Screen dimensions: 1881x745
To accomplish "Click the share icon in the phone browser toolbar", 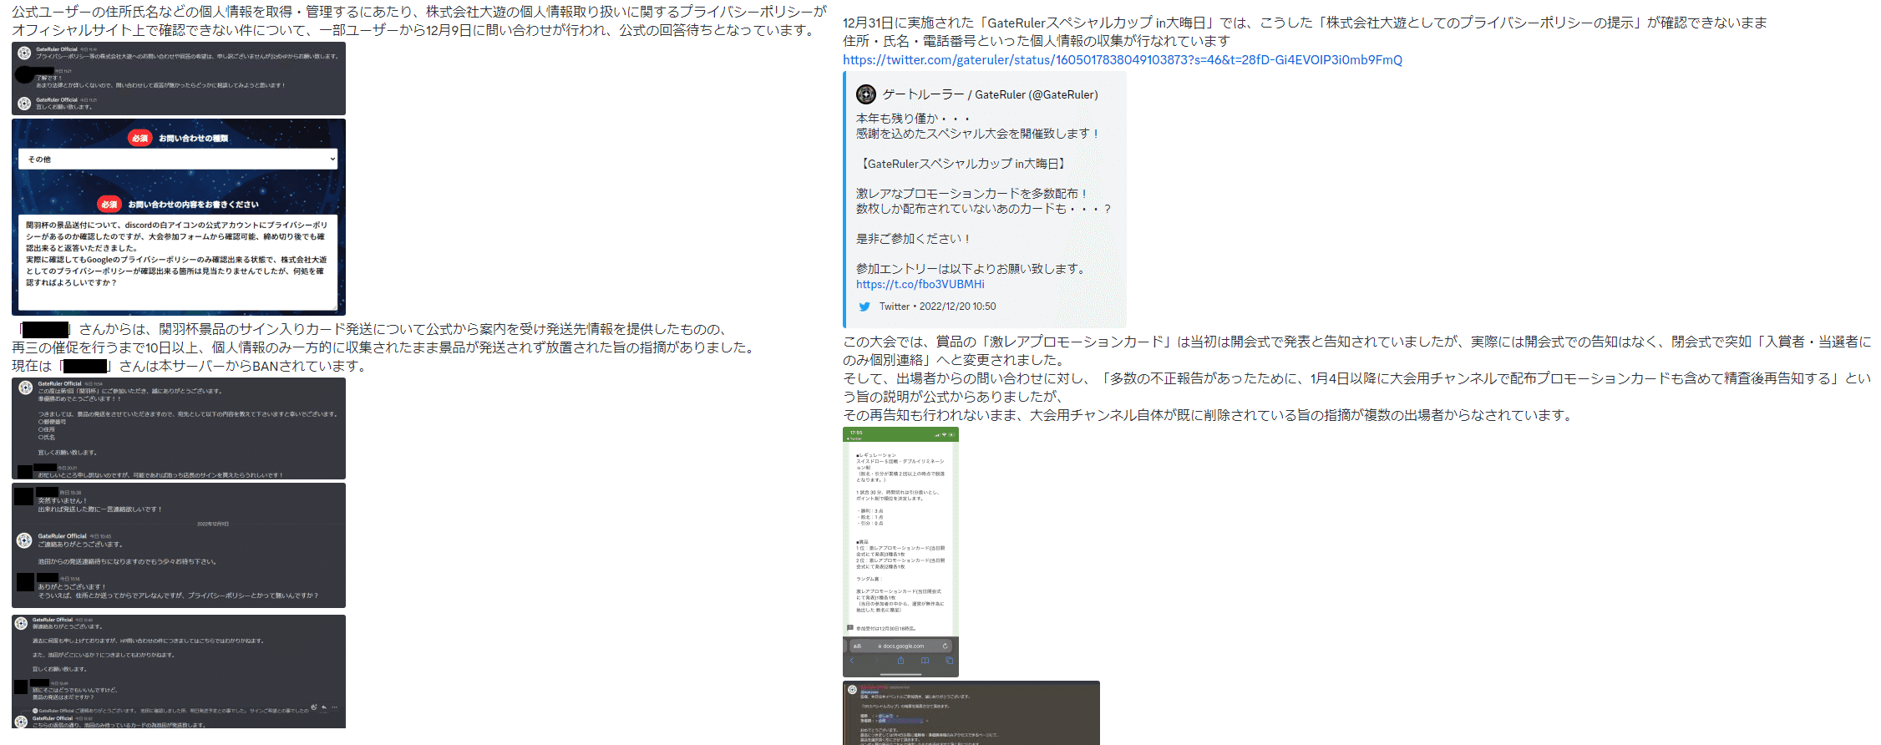I will 900,661.
